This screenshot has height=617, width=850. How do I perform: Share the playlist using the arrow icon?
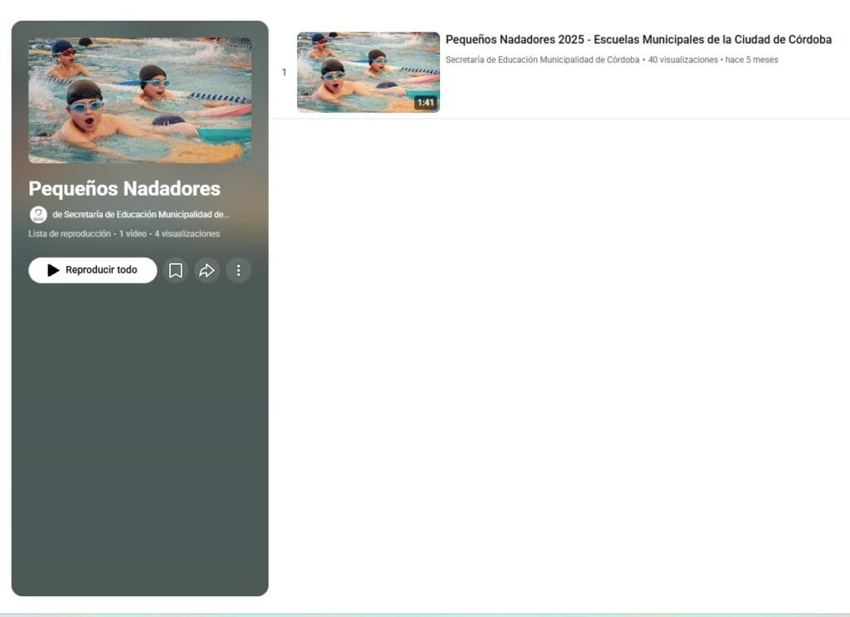[x=207, y=270]
